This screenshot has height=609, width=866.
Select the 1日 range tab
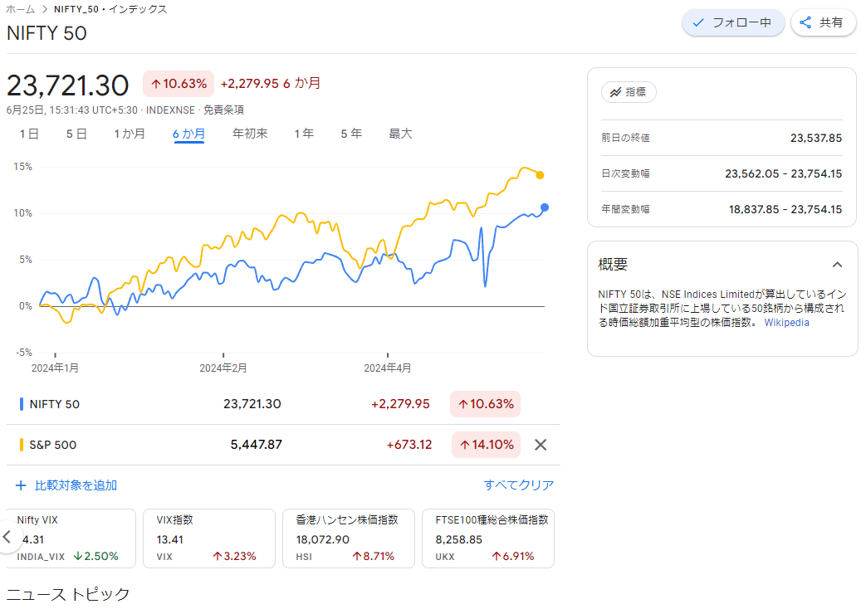click(x=29, y=134)
